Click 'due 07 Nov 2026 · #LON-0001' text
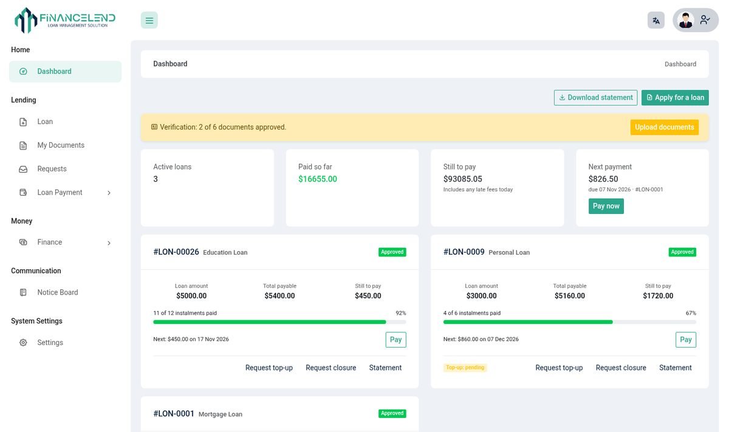Viewport: 729px width, 432px height. [x=626, y=190]
